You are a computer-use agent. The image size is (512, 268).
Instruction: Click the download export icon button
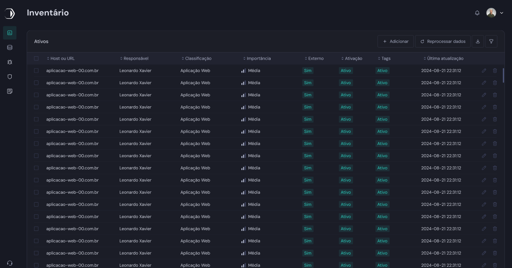478,41
